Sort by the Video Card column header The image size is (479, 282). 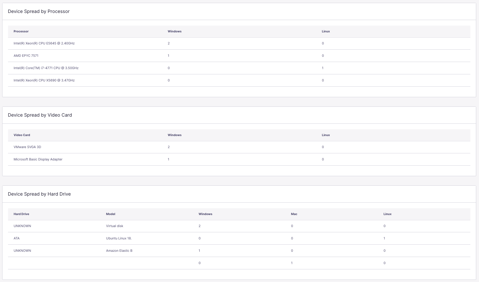point(22,135)
